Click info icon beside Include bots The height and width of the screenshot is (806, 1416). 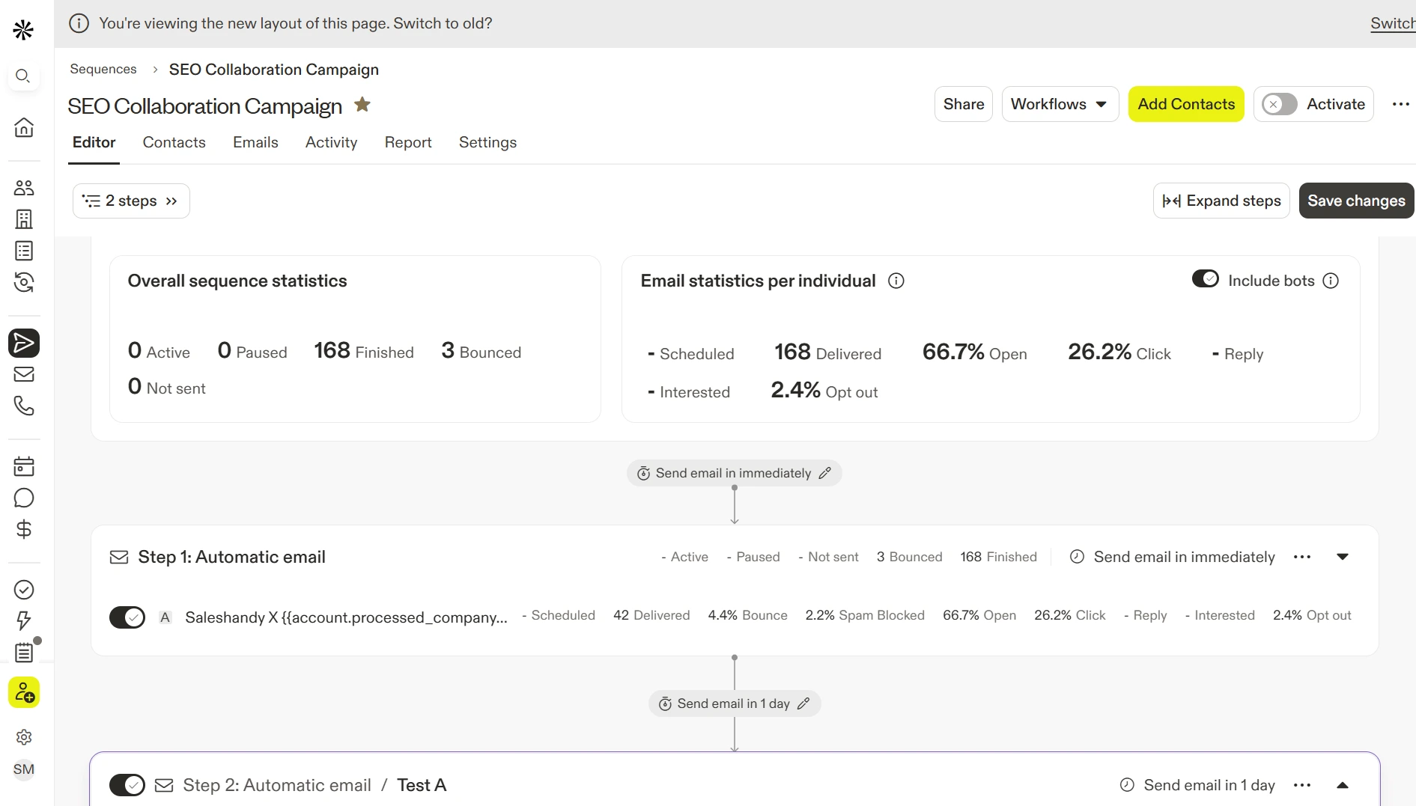(x=1331, y=281)
